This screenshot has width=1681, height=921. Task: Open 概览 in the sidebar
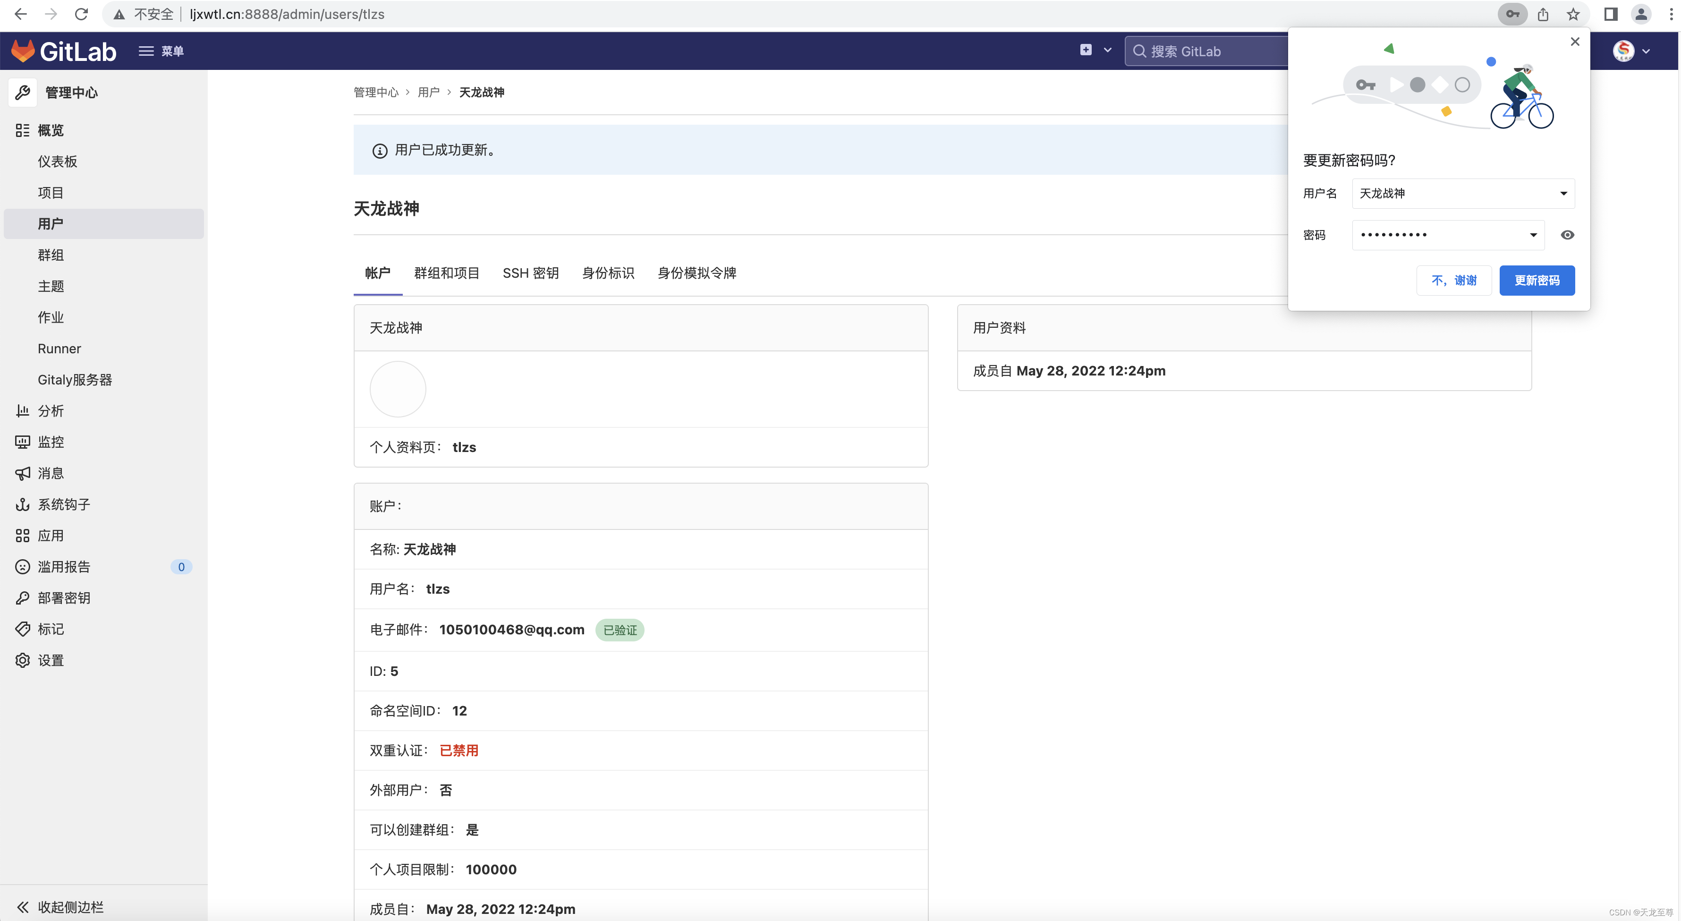(50, 130)
